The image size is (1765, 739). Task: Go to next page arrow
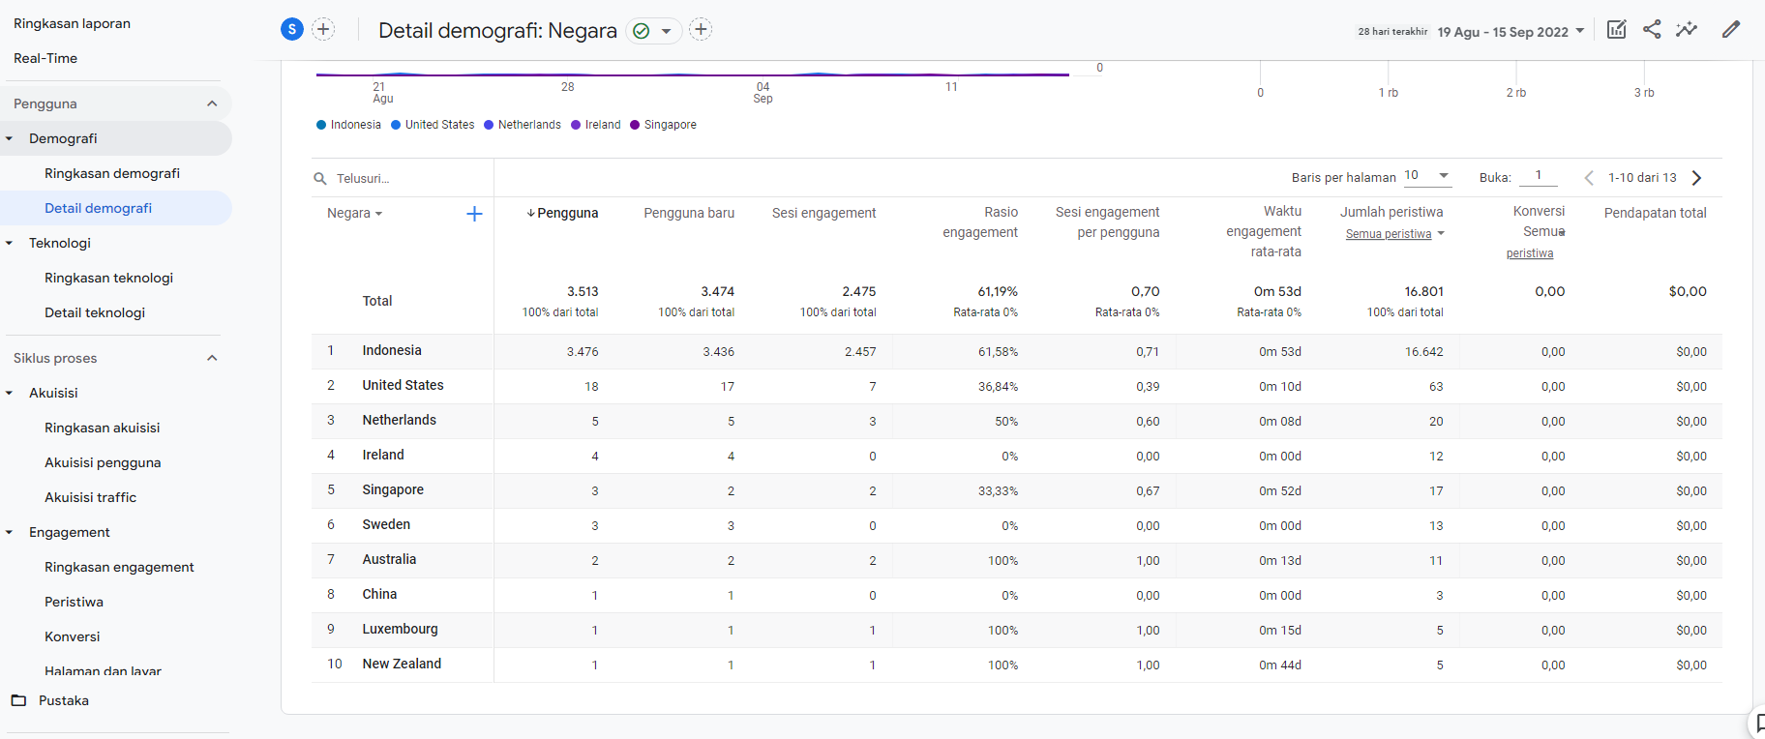coord(1696,178)
